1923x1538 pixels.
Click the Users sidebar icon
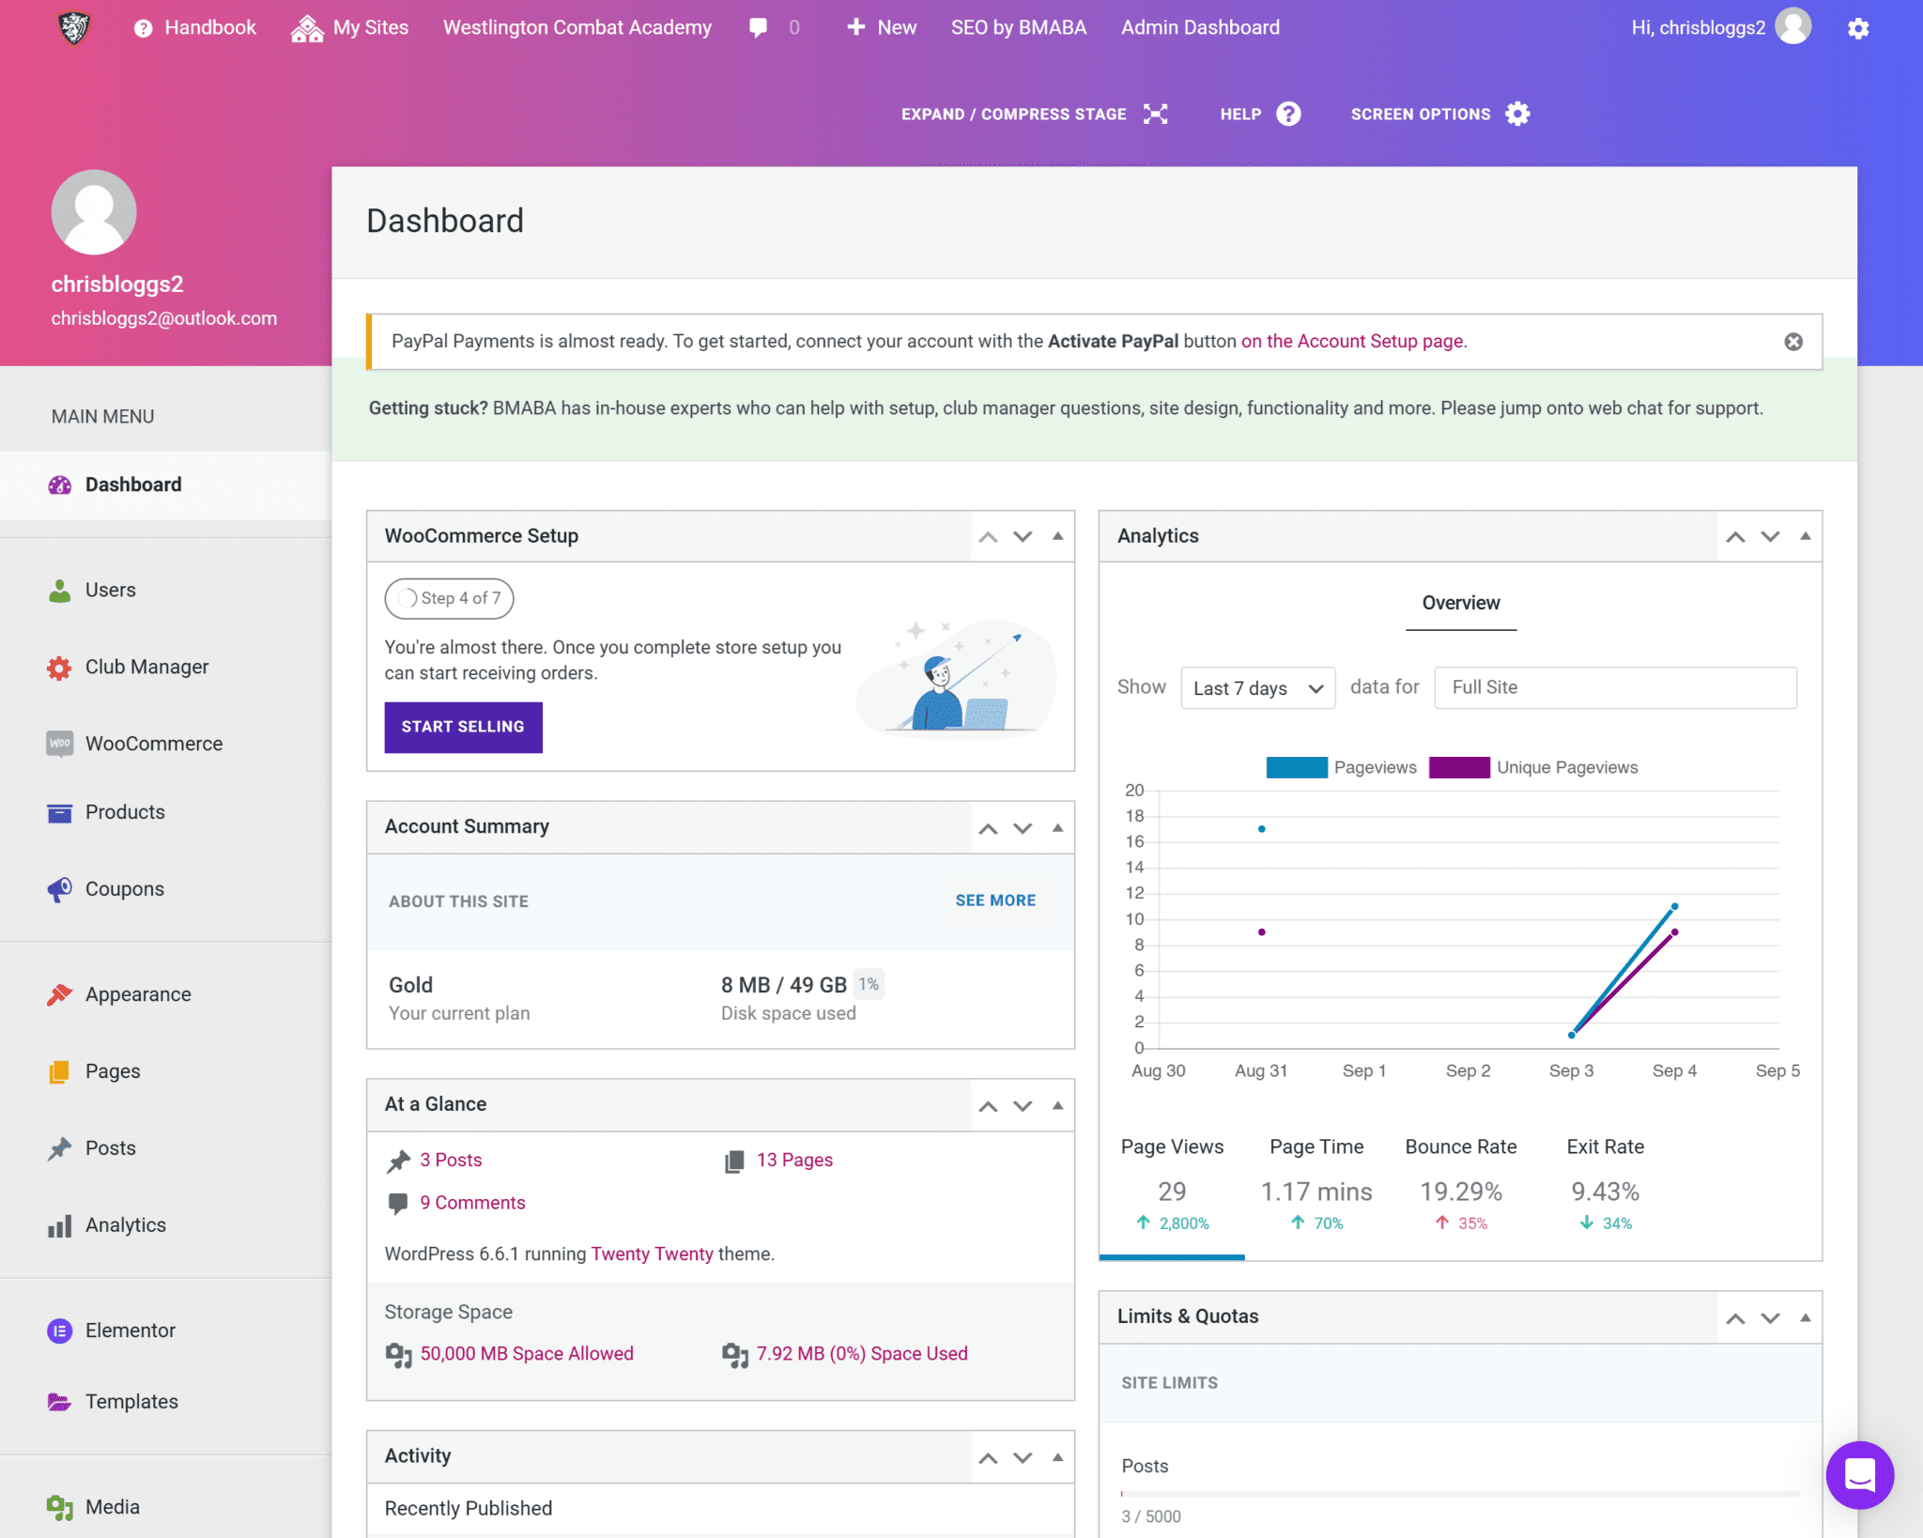click(x=59, y=590)
